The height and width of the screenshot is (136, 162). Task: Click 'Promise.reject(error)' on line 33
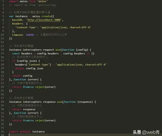[x=39, y=121]
